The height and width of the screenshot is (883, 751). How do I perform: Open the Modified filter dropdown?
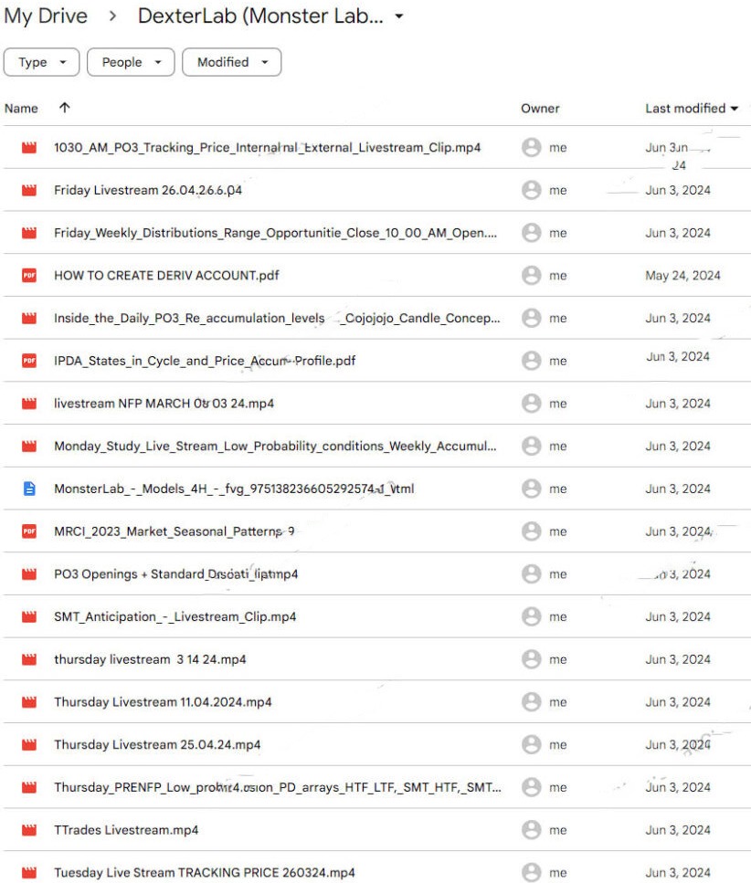[232, 62]
